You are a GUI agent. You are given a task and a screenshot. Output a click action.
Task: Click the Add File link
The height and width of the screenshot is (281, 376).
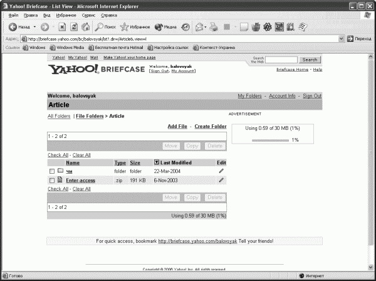coord(177,126)
